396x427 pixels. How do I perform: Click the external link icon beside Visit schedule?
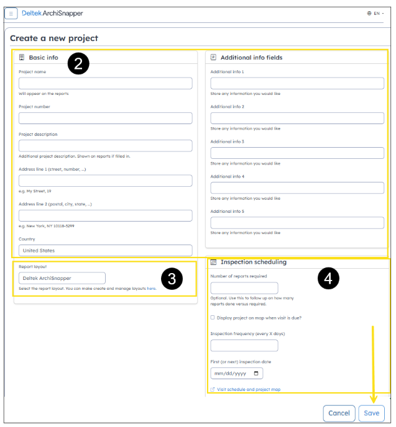[213, 389]
